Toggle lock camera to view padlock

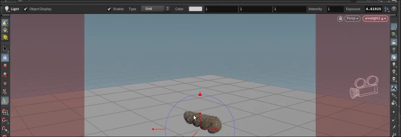tap(394, 42)
